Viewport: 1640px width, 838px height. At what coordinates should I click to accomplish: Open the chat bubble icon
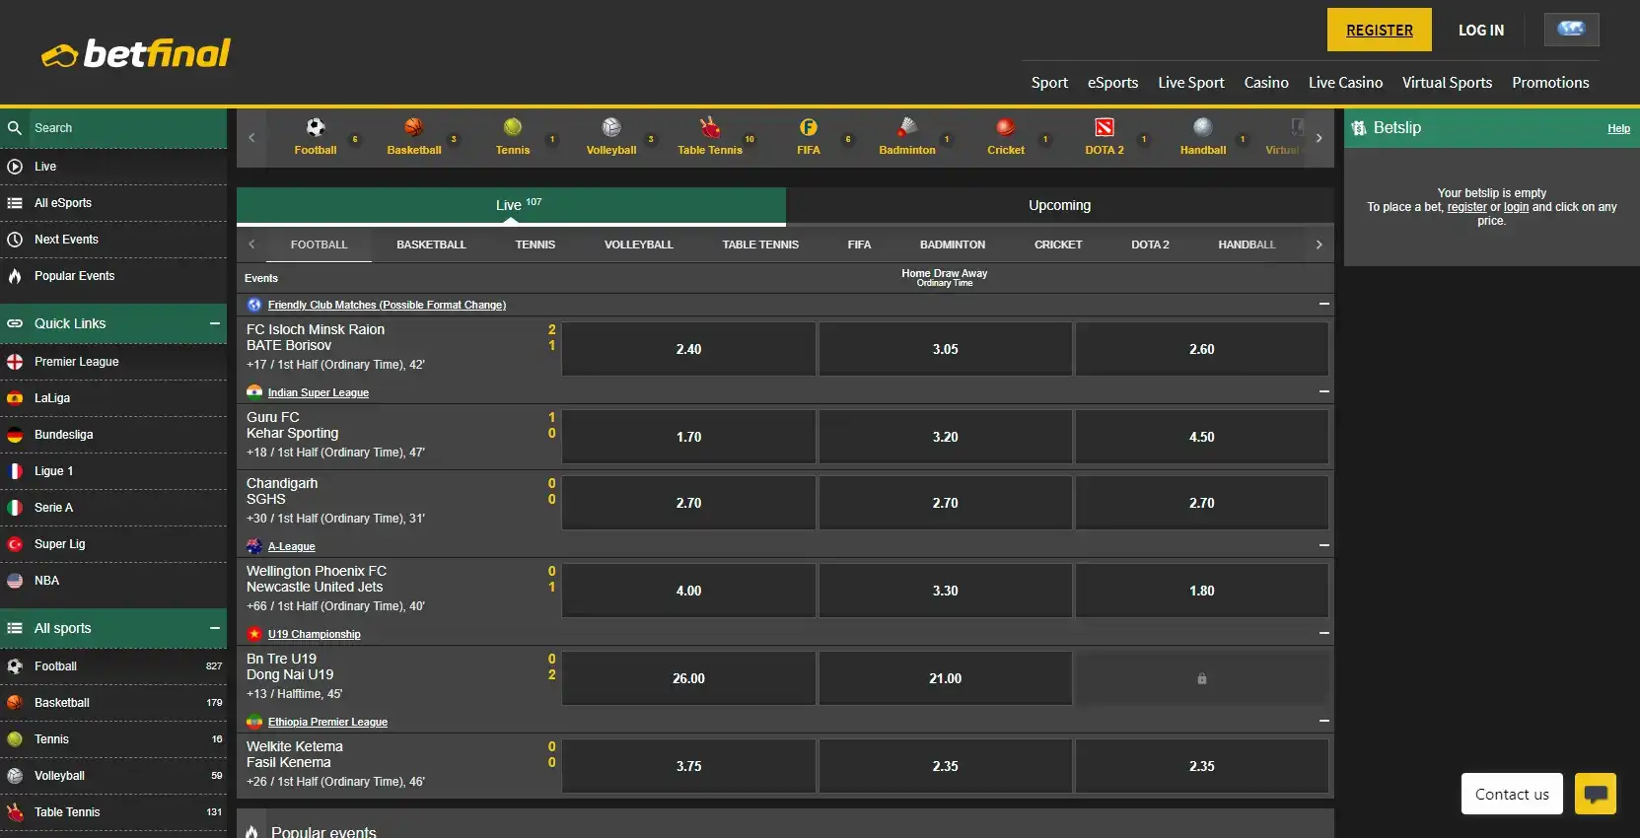[x=1595, y=794]
